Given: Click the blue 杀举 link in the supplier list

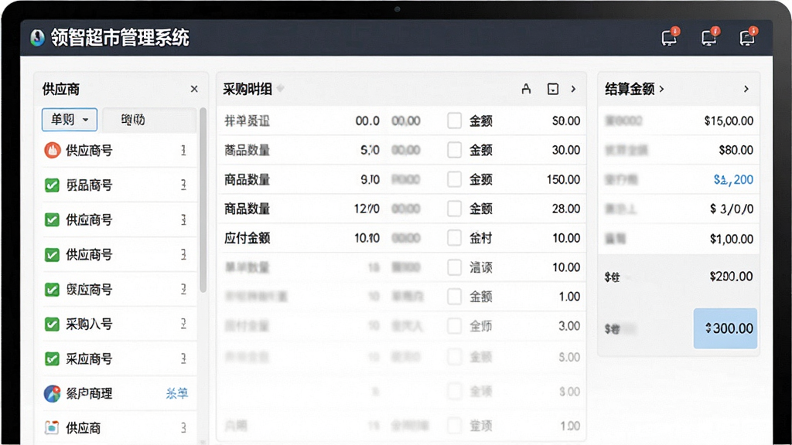Looking at the screenshot, I should coord(177,393).
